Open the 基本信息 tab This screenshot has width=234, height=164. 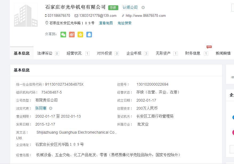coord(22,53)
